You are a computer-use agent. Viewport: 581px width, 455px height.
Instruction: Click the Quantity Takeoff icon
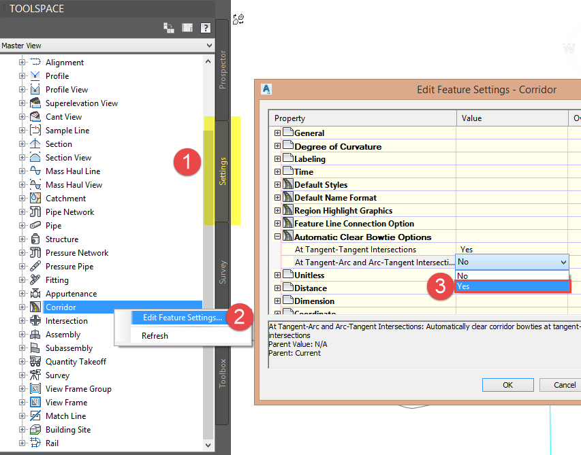coord(35,361)
